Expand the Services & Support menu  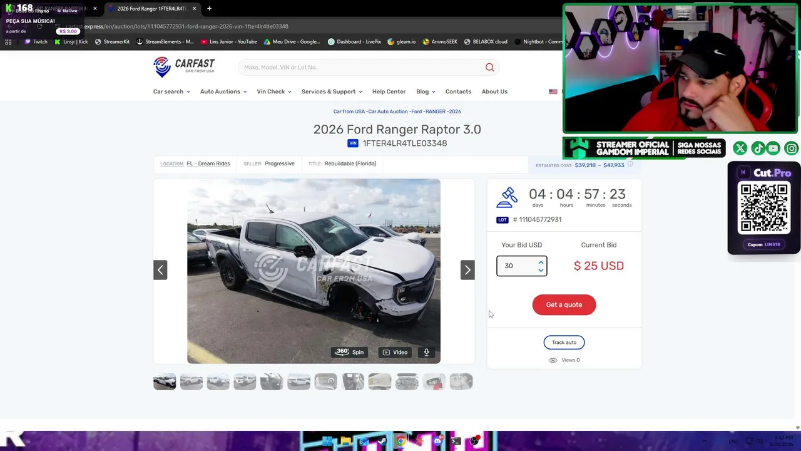332,91
